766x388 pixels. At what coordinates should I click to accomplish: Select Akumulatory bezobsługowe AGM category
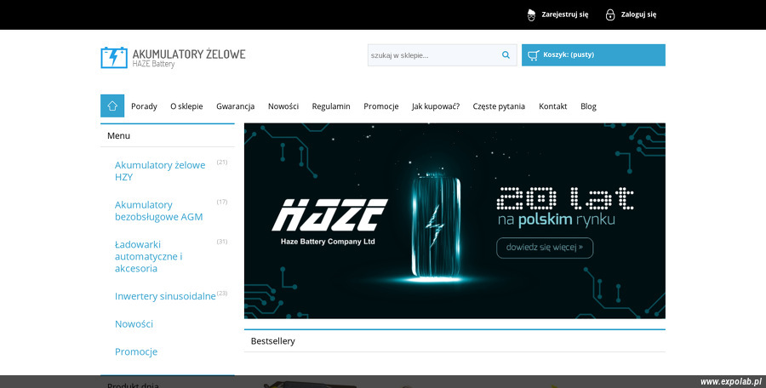click(x=159, y=211)
